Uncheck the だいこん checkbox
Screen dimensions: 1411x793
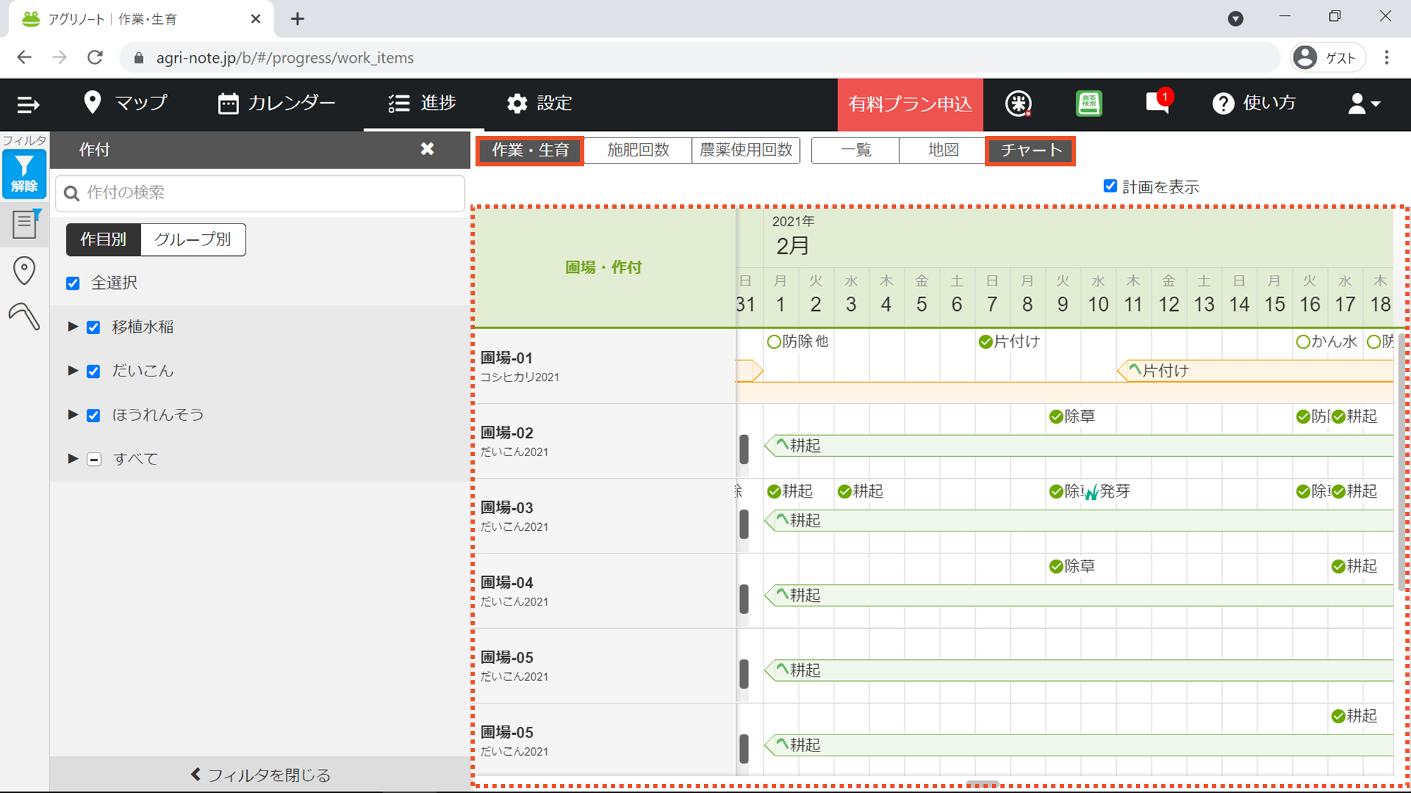tap(93, 371)
